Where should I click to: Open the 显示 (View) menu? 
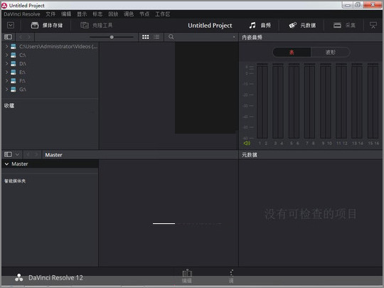(x=82, y=14)
